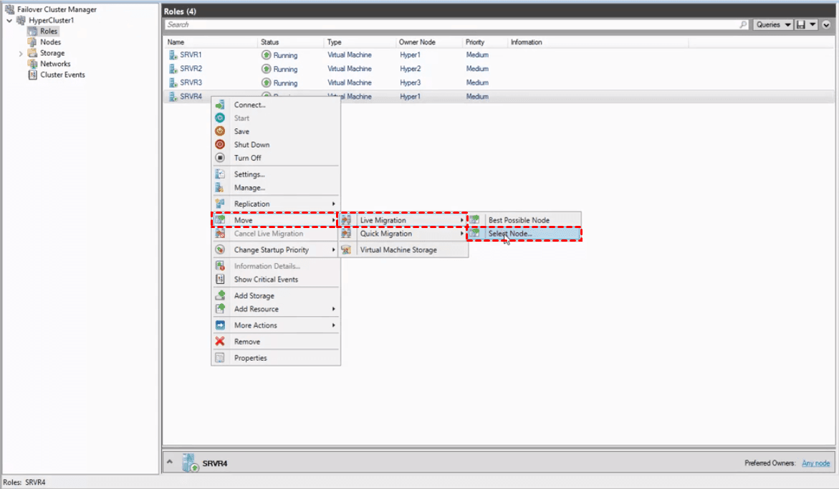Image resolution: width=839 pixels, height=489 pixels.
Task: Choose Properties in context menu
Action: click(x=276, y=358)
